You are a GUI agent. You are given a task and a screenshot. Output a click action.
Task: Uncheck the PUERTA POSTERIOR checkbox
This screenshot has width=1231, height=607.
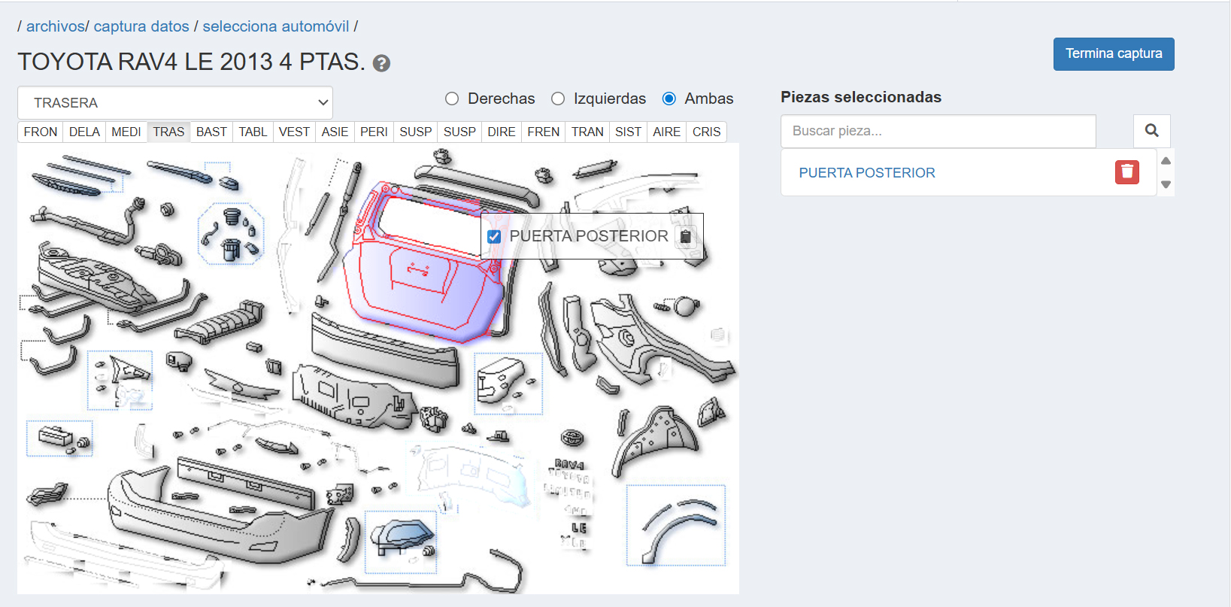[x=494, y=237]
